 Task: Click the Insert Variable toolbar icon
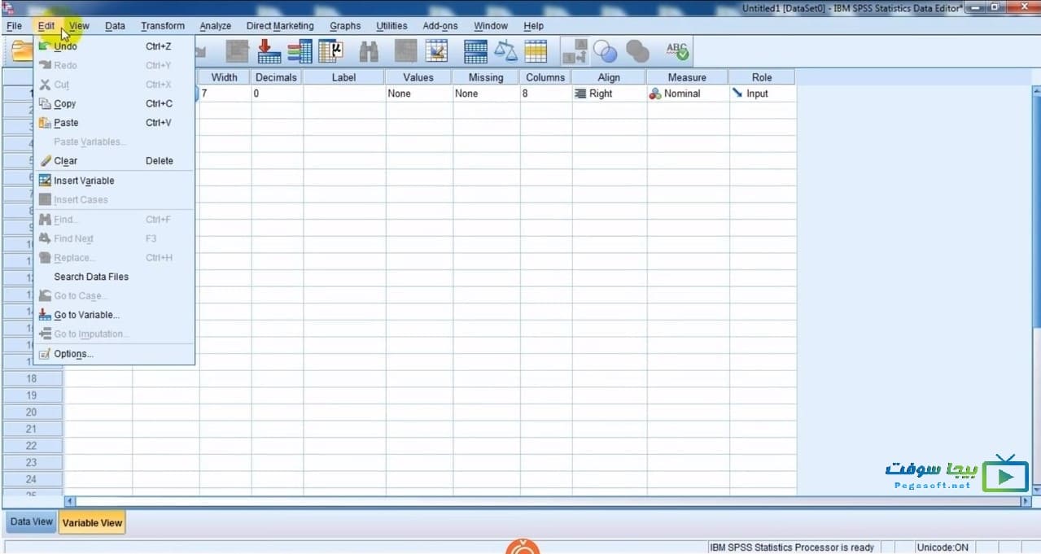click(437, 52)
